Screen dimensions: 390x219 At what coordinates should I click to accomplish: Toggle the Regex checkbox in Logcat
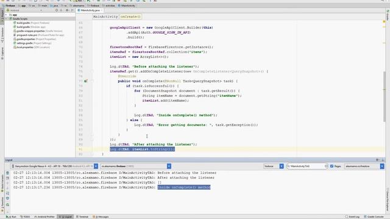331,166
